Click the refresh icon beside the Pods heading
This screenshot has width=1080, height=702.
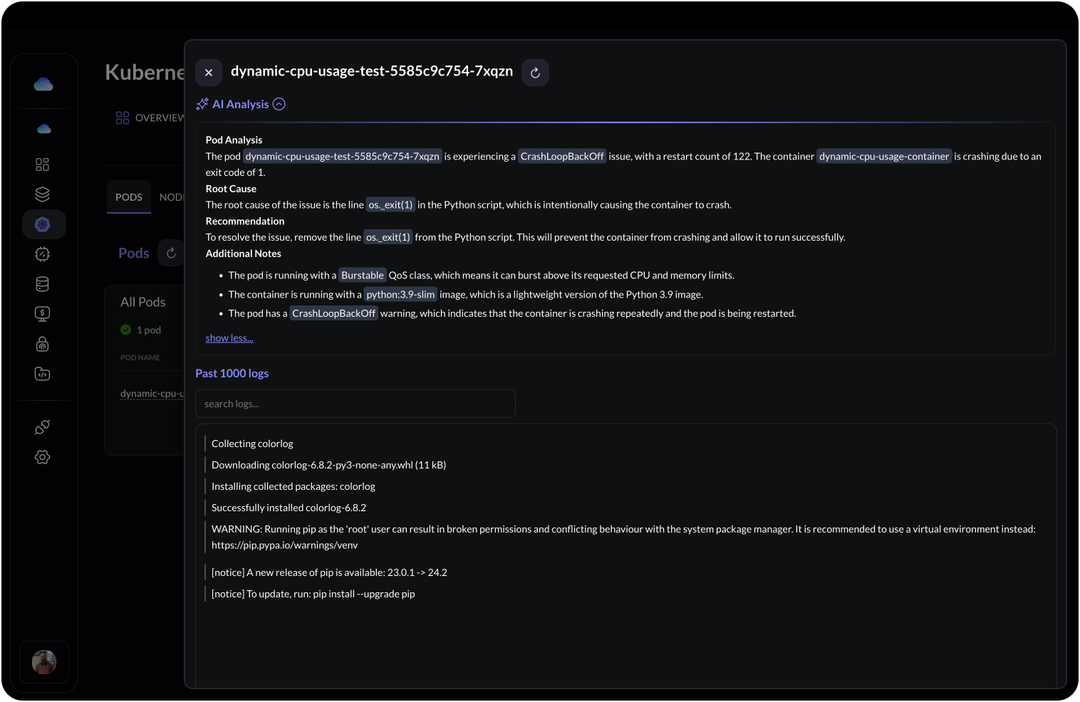pos(171,253)
